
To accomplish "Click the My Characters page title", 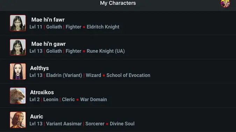I will [118, 3].
